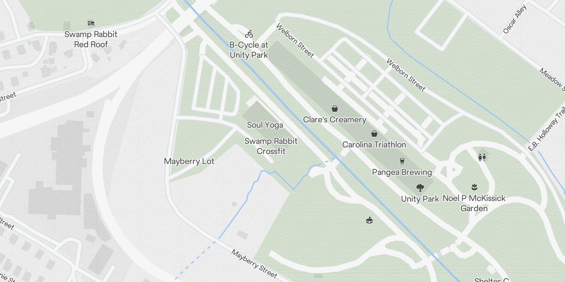Image resolution: width=565 pixels, height=282 pixels.
Task: Click the shopping basket icon above Clare's Creamery
Action: pos(335,109)
